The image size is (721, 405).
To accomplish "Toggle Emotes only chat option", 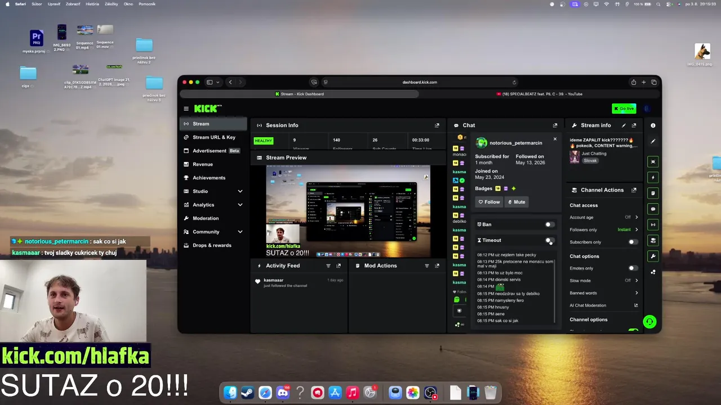I will point(633,268).
